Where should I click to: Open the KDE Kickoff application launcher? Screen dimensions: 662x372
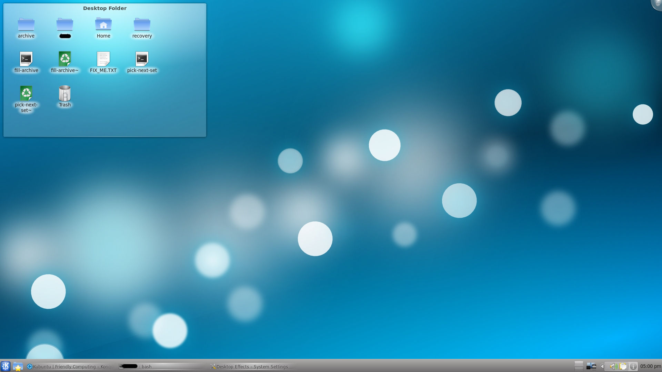pyautogui.click(x=6, y=366)
